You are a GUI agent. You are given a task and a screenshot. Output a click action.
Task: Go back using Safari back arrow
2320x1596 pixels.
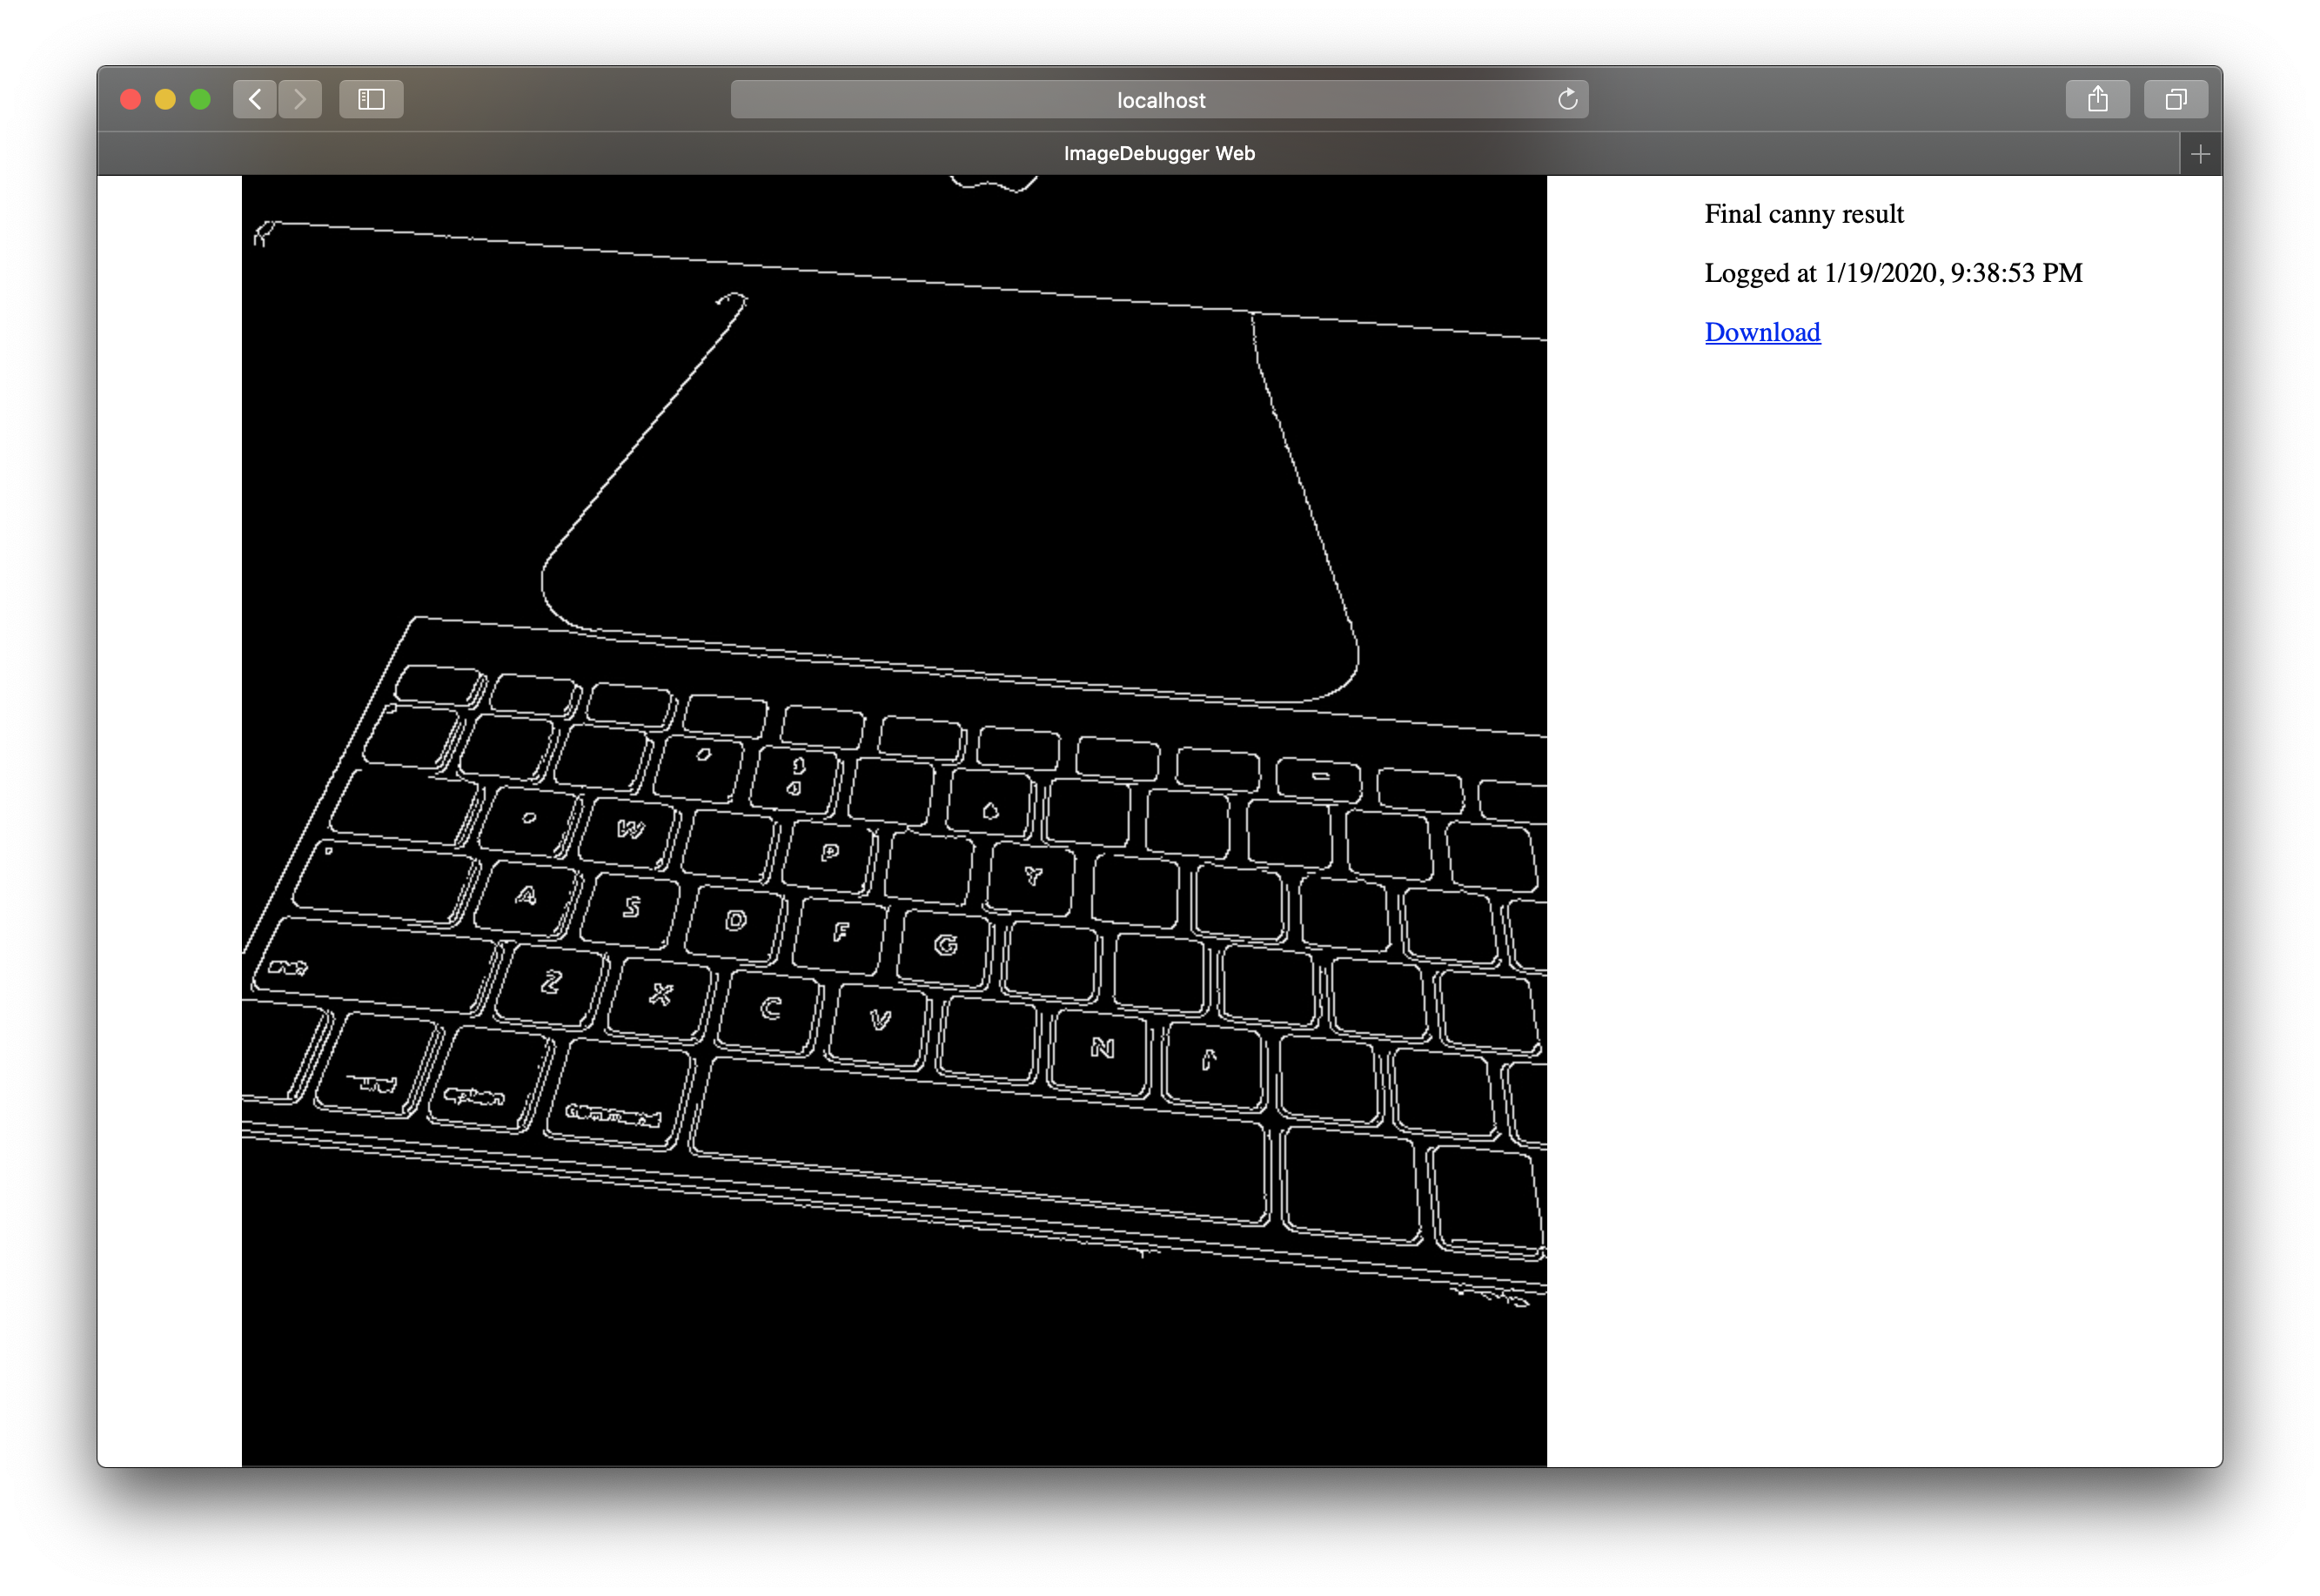click(x=255, y=99)
